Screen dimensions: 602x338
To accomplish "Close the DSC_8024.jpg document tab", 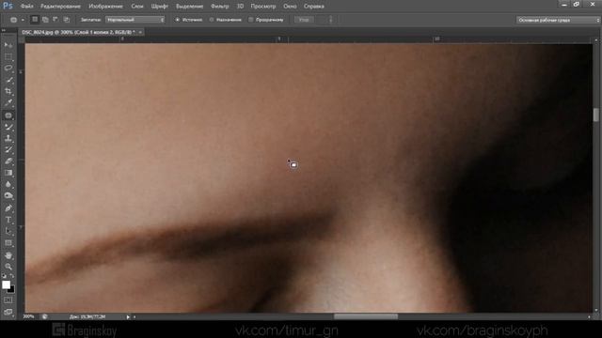I will (140, 32).
